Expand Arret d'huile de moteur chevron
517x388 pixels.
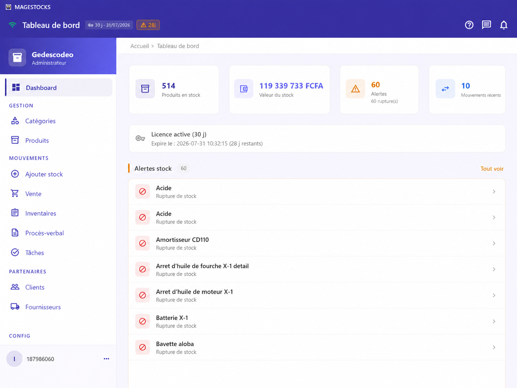click(x=494, y=295)
